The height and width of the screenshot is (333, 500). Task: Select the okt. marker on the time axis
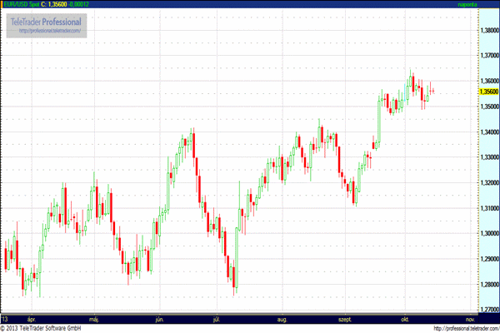tap(407, 319)
